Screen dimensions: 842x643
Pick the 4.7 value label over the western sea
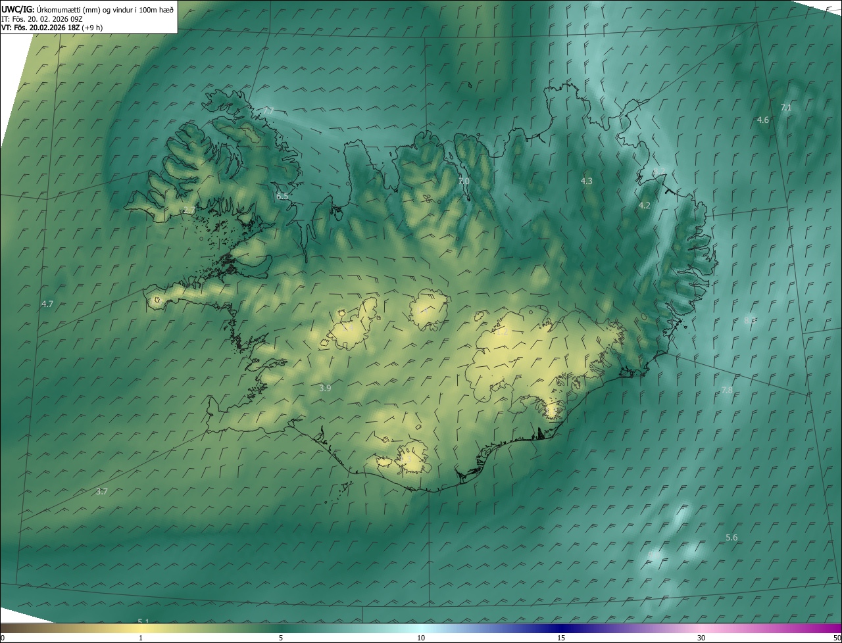[47, 304]
